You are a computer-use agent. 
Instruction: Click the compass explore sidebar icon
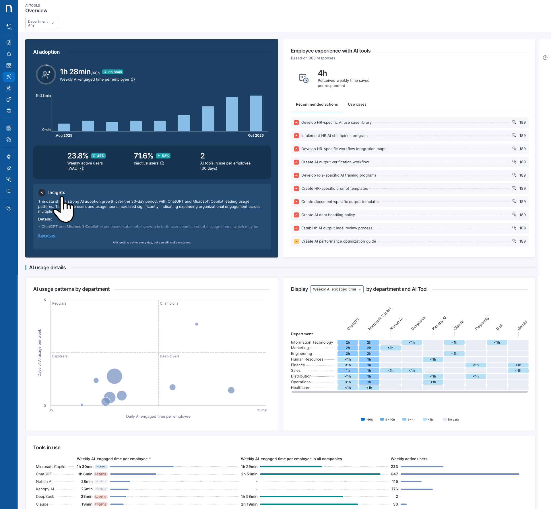pyautogui.click(x=9, y=42)
